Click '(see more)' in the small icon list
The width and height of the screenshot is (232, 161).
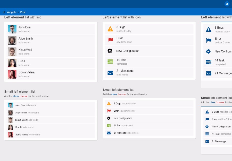(x=134, y=133)
